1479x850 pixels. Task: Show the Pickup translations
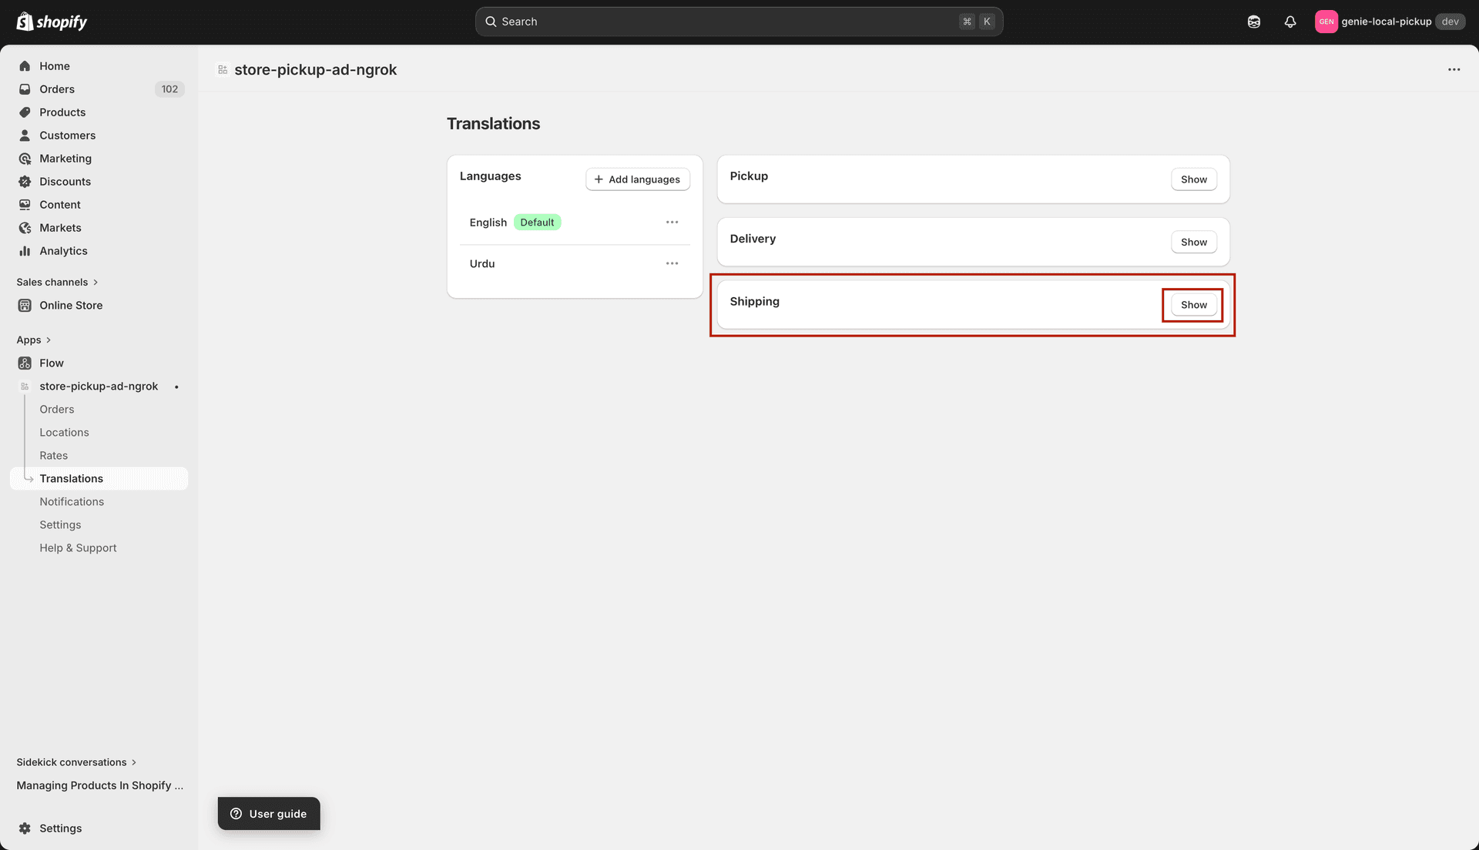coord(1193,179)
